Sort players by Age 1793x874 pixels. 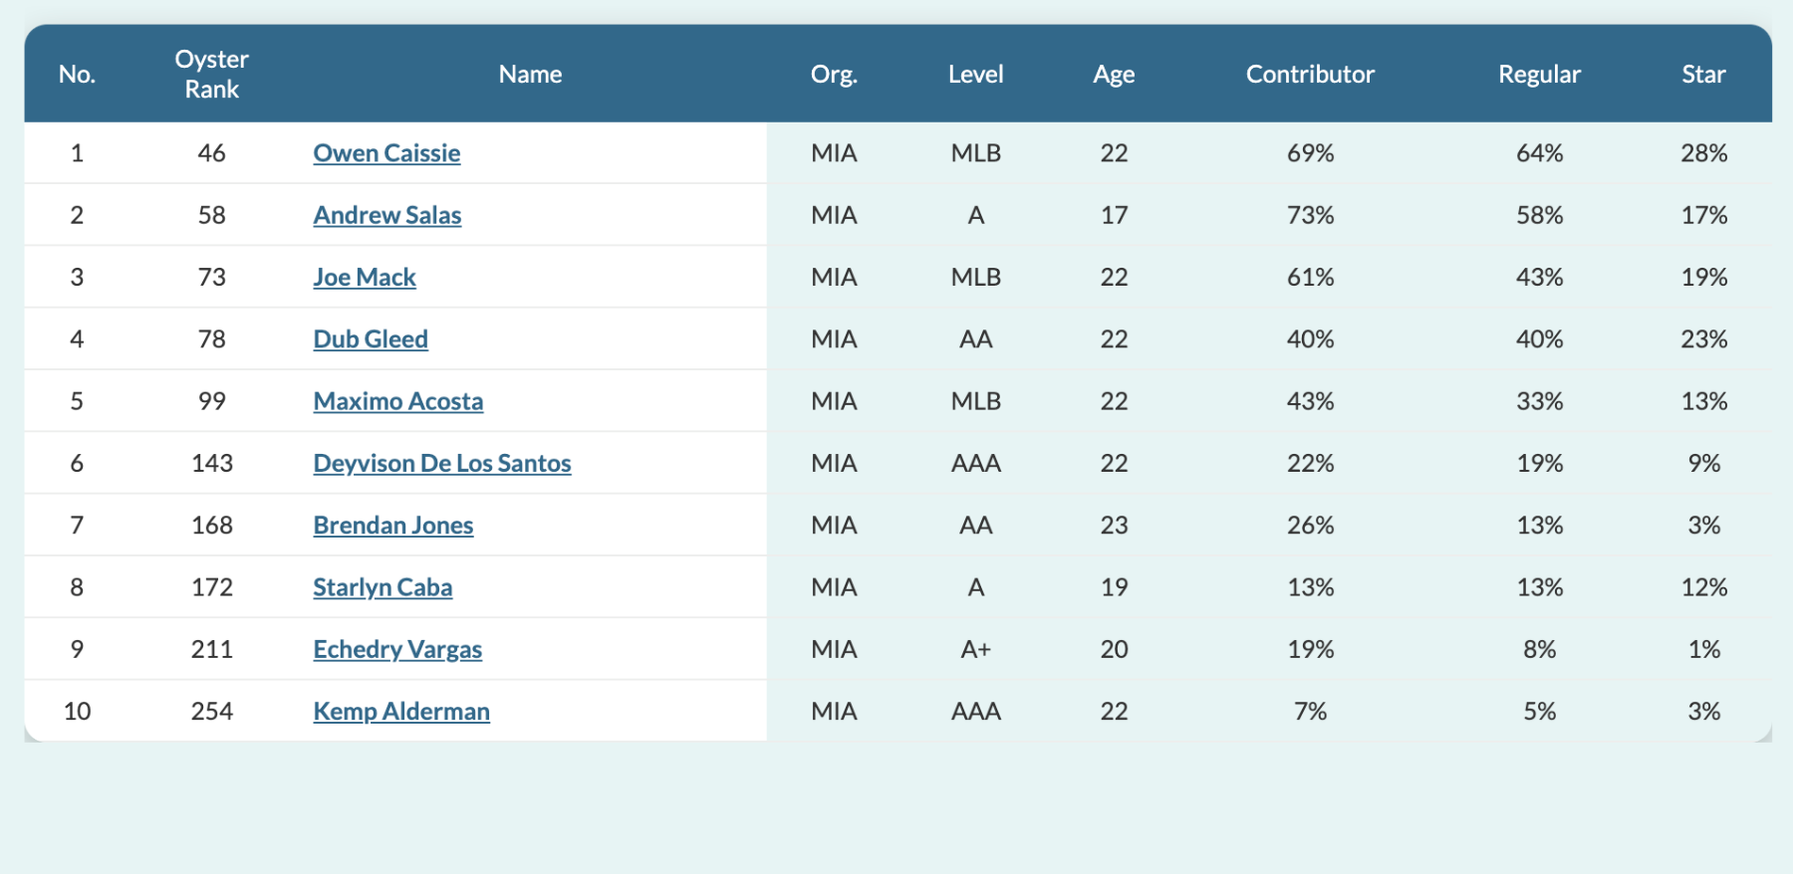click(x=1113, y=74)
